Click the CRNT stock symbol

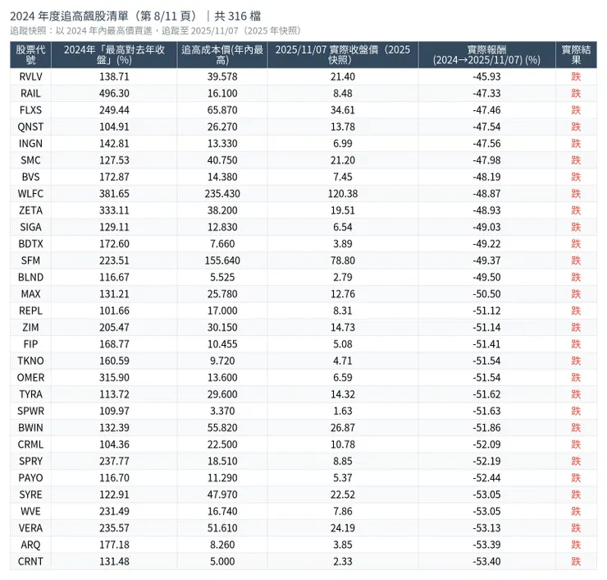pyautogui.click(x=31, y=562)
